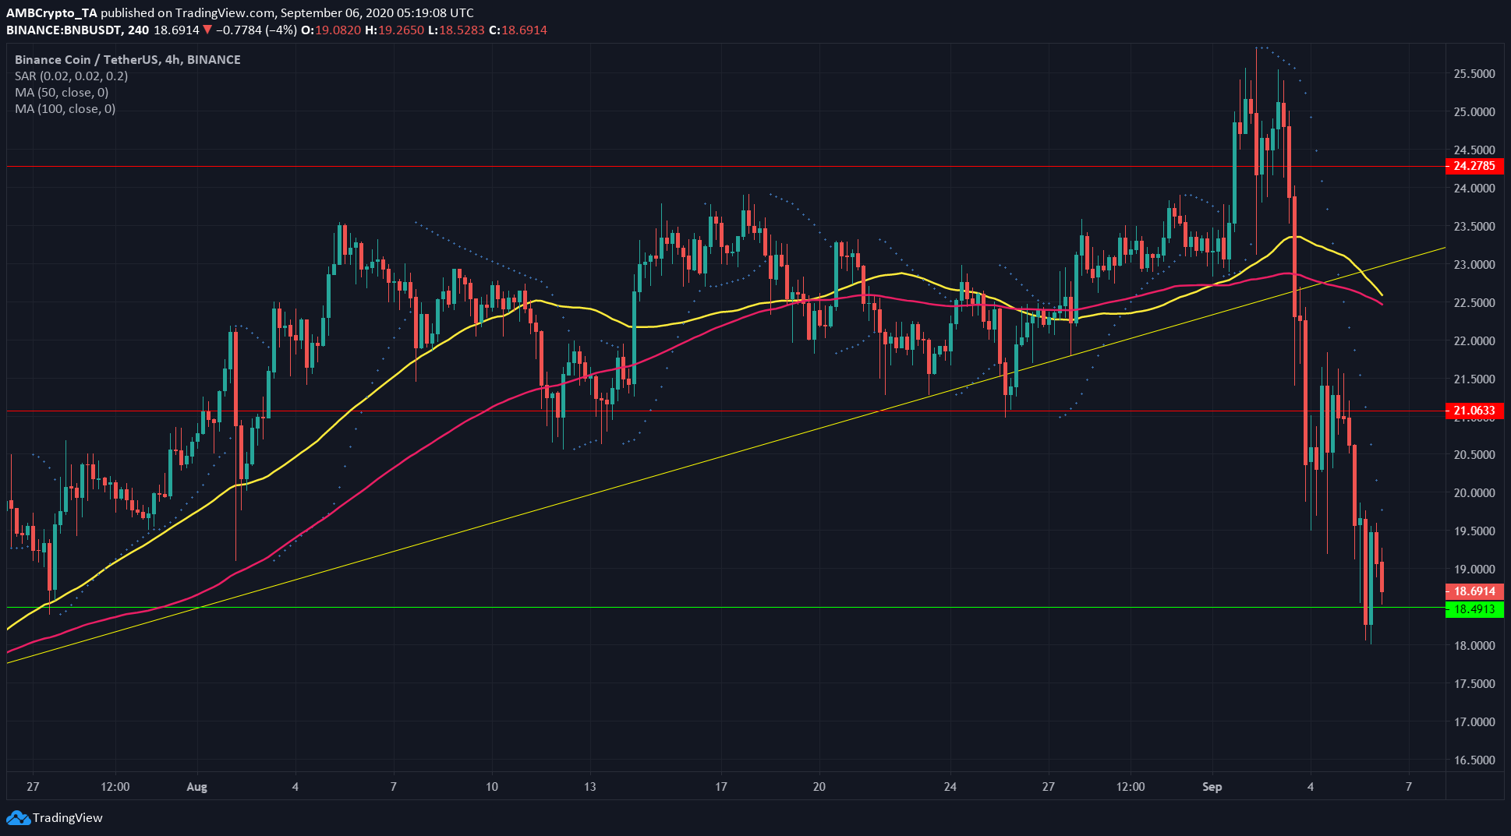The height and width of the screenshot is (836, 1511).
Task: Click the 19.5000 price axis label
Action: tap(1474, 531)
